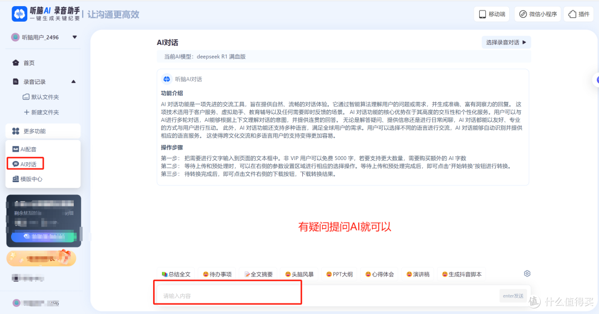
Task: Click the 录音记录 document icon
Action: (16, 81)
